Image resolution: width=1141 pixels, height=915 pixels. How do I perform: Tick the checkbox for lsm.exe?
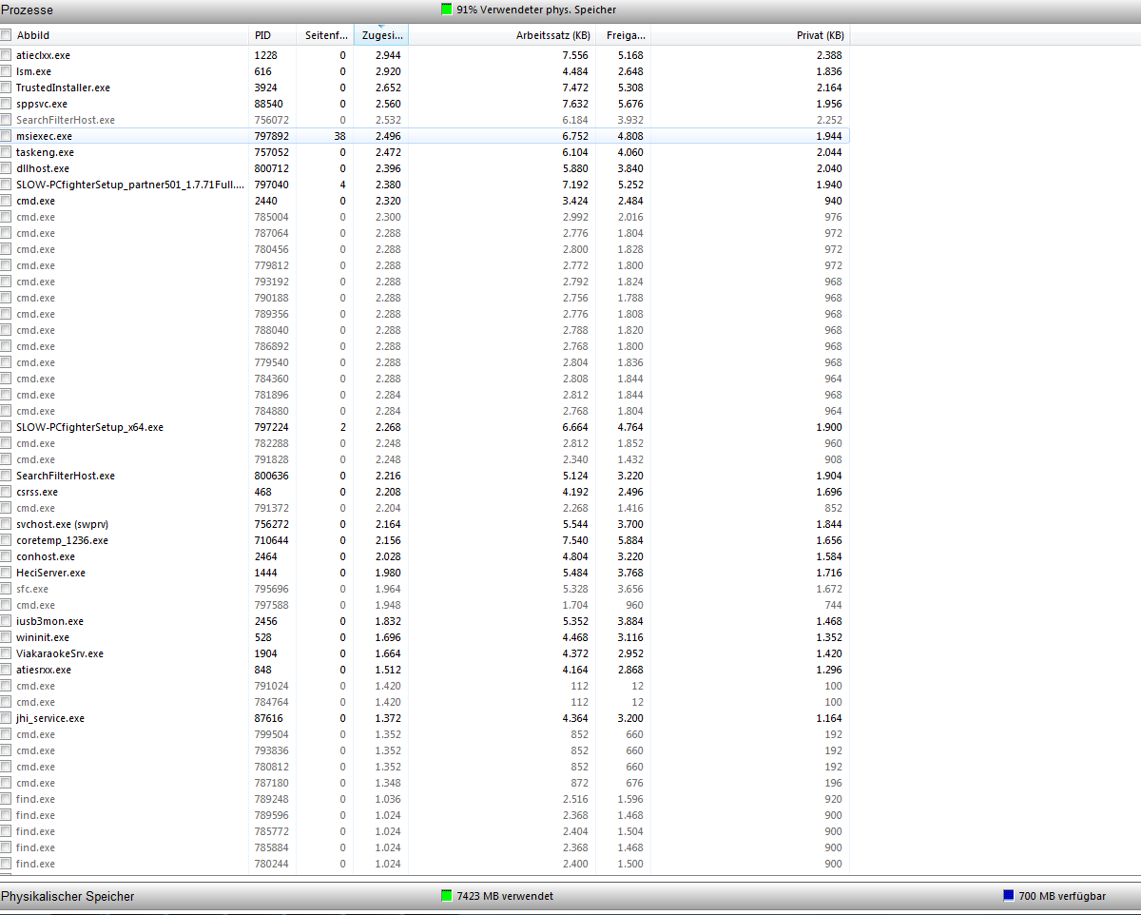click(x=6, y=71)
